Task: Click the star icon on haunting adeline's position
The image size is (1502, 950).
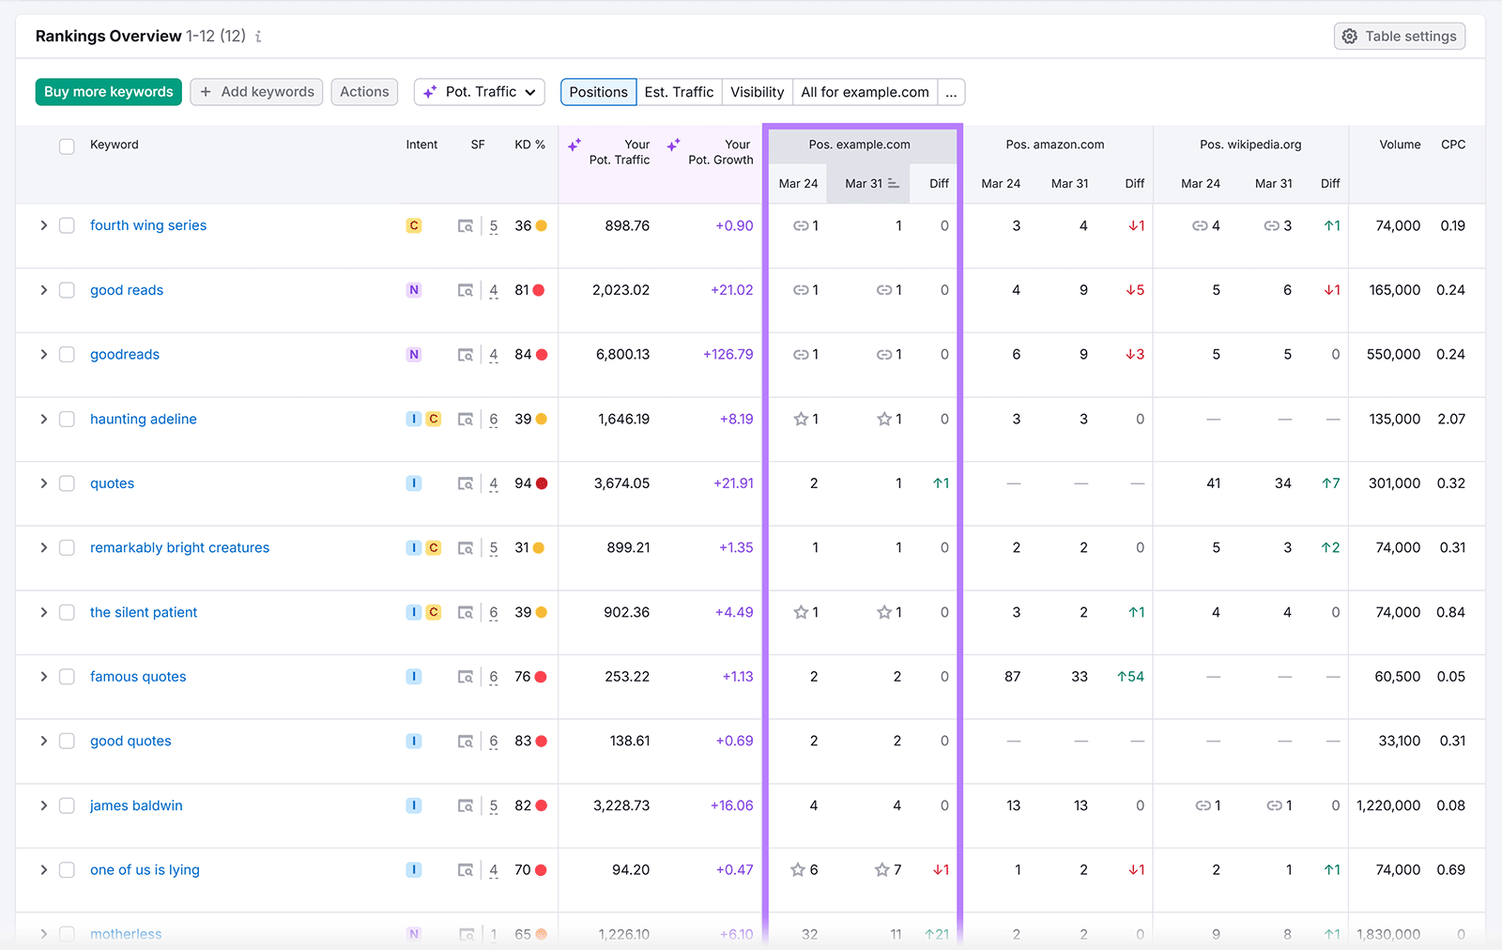Action: 803,419
